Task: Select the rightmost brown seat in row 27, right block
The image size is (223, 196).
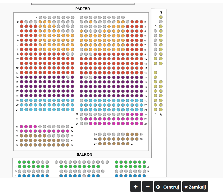Action: point(127,144)
